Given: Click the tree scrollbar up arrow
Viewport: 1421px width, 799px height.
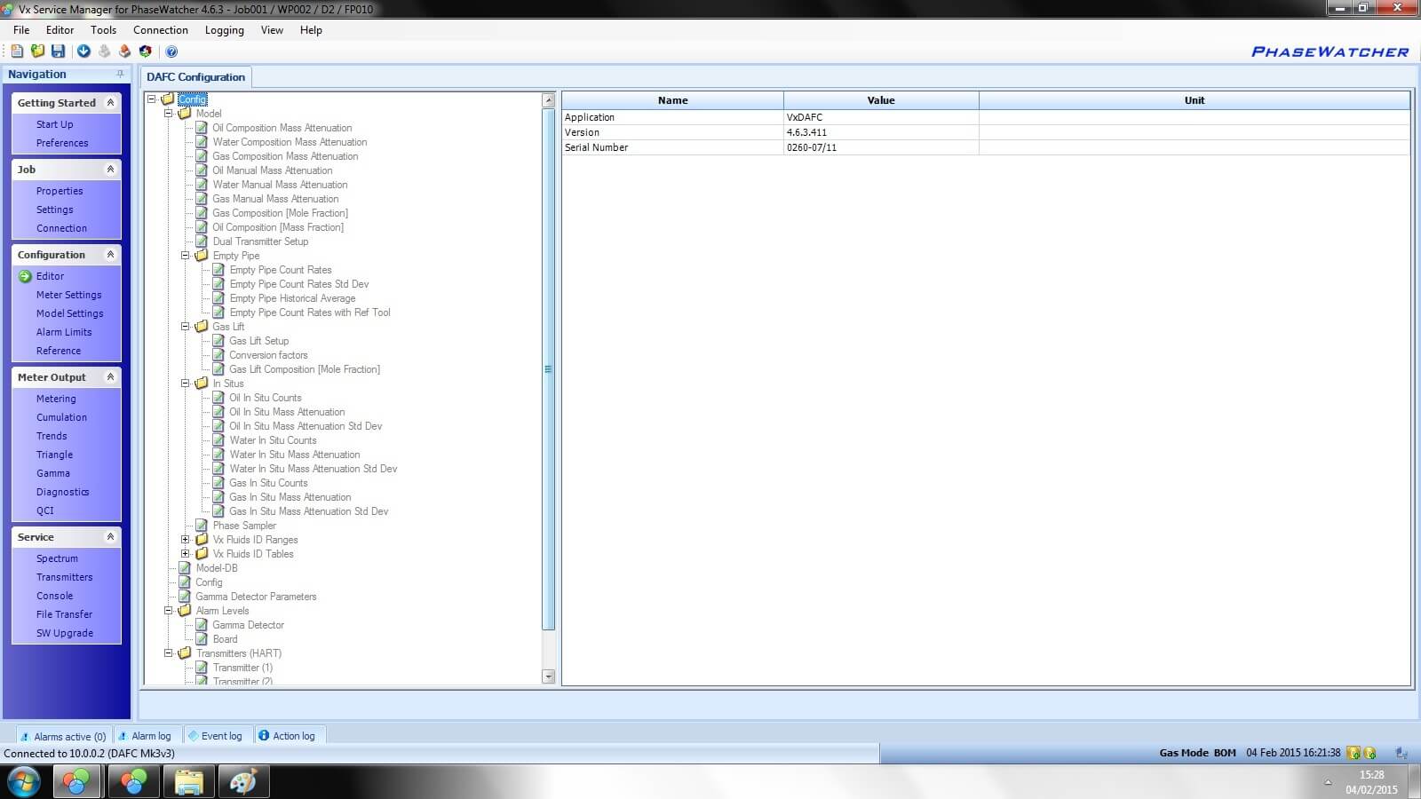Looking at the screenshot, I should coord(548,100).
